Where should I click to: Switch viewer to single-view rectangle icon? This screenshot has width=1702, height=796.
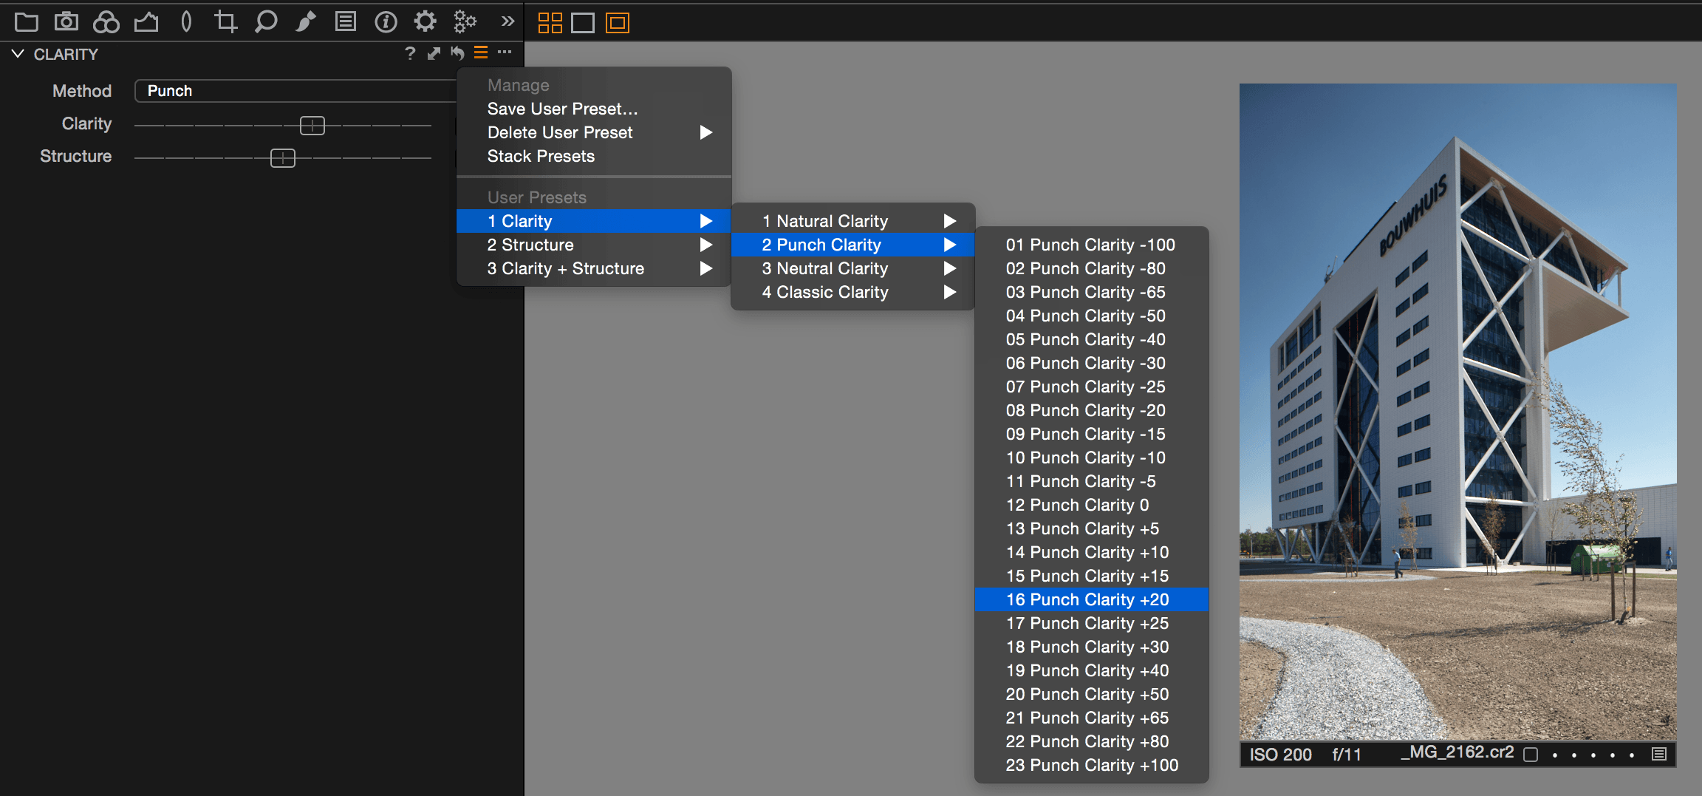click(583, 23)
